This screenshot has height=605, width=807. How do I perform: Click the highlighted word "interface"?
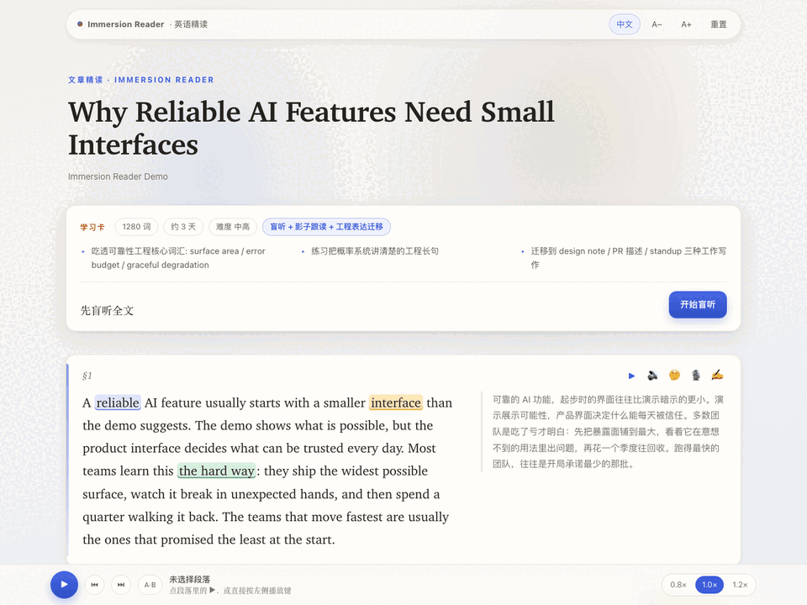click(396, 402)
